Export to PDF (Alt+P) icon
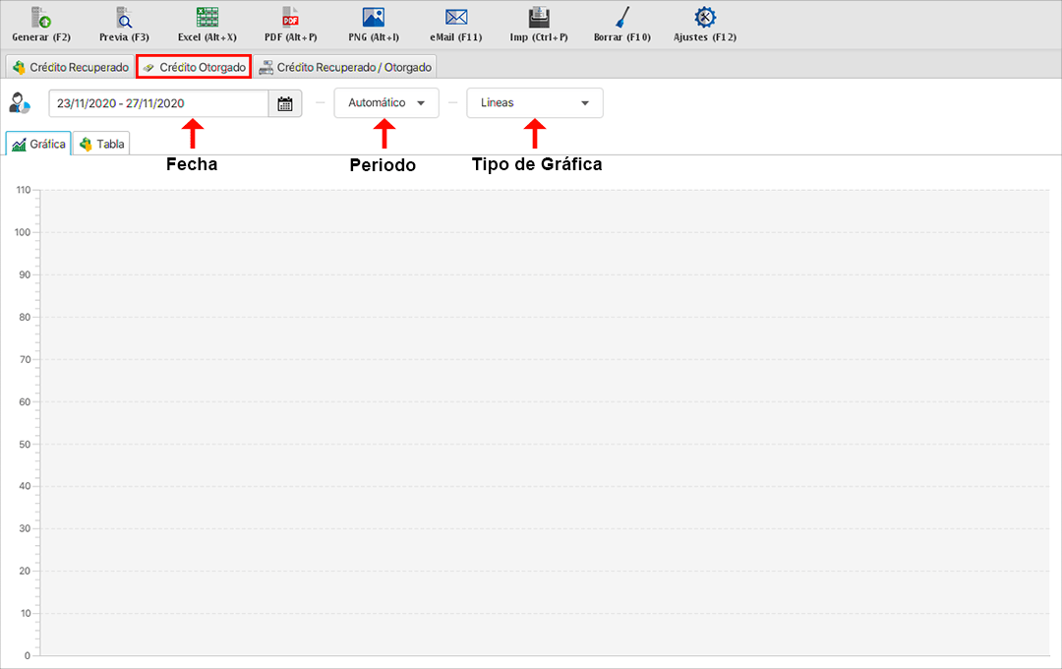 tap(290, 19)
